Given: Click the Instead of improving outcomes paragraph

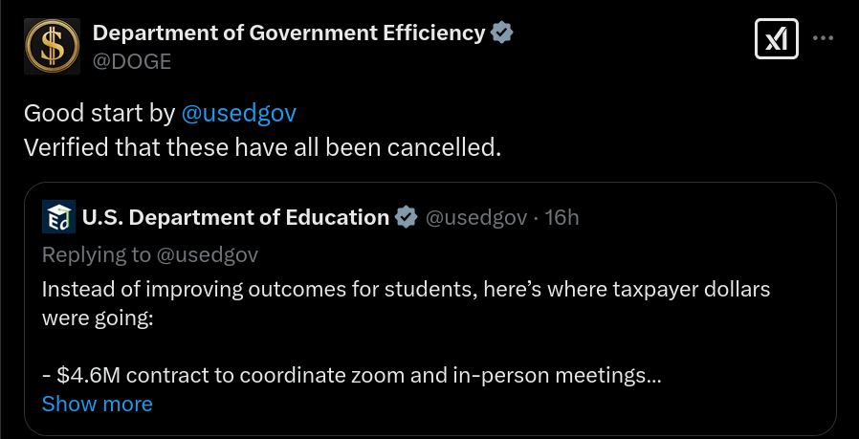Looking at the screenshot, I should pos(406,290).
